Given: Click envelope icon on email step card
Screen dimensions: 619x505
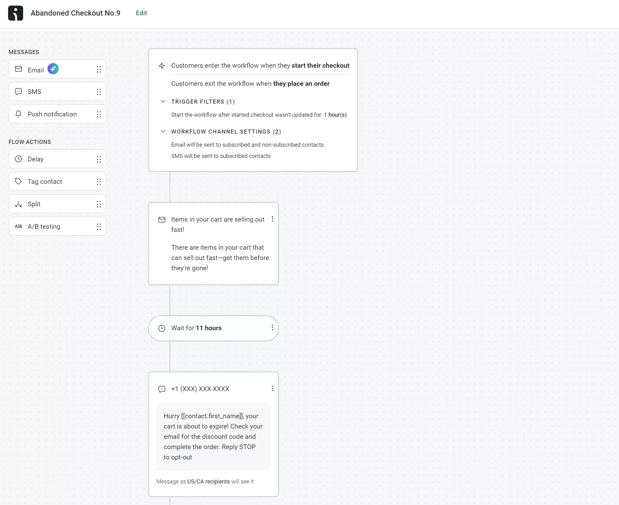Looking at the screenshot, I should 162,220.
